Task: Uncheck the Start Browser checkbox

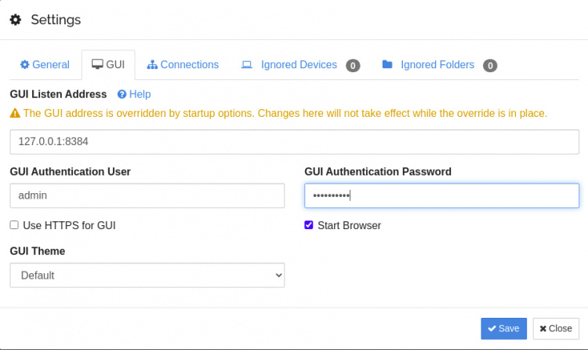Action: (309, 225)
